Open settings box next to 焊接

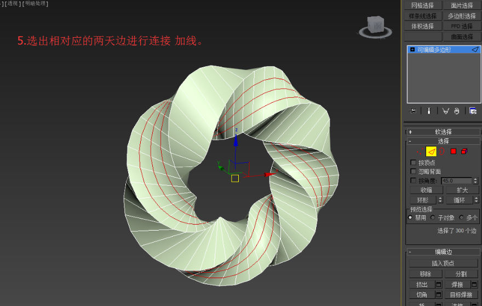(474, 285)
